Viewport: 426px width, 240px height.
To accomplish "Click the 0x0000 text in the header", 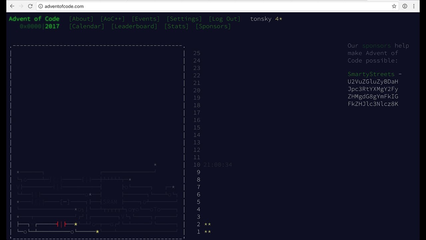I will [31, 26].
